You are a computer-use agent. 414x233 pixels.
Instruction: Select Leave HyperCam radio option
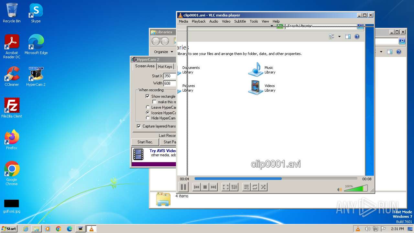[148, 107]
